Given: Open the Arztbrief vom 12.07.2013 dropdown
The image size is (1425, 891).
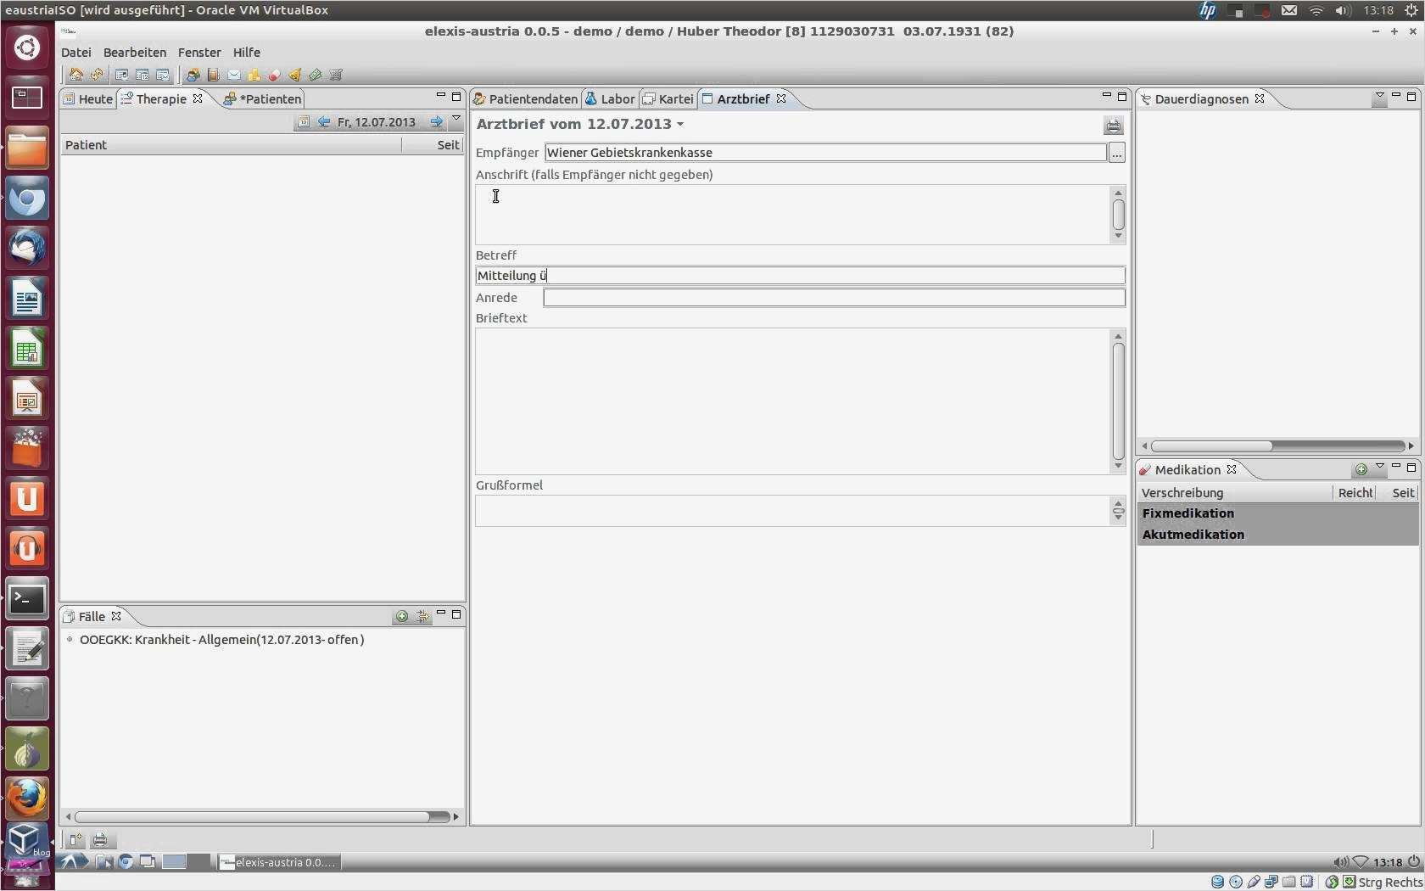Looking at the screenshot, I should pyautogui.click(x=680, y=125).
